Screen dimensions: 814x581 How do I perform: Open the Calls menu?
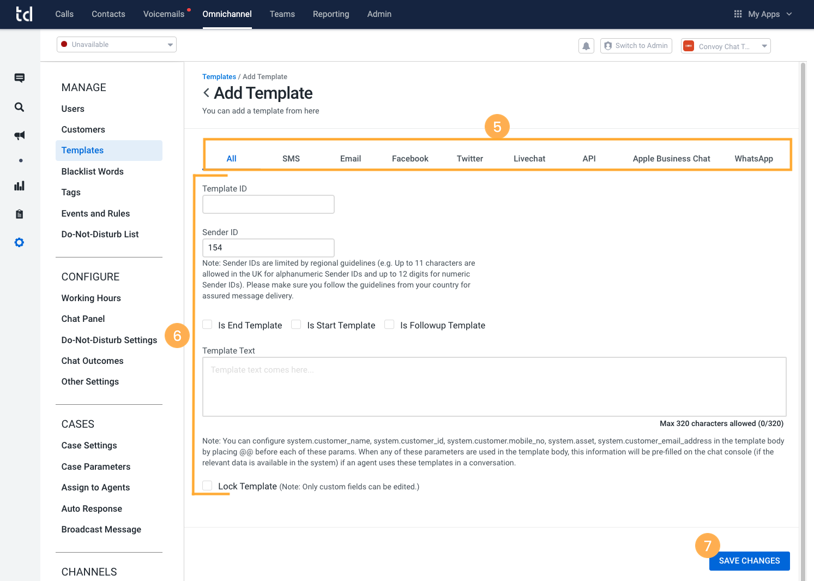pos(64,14)
